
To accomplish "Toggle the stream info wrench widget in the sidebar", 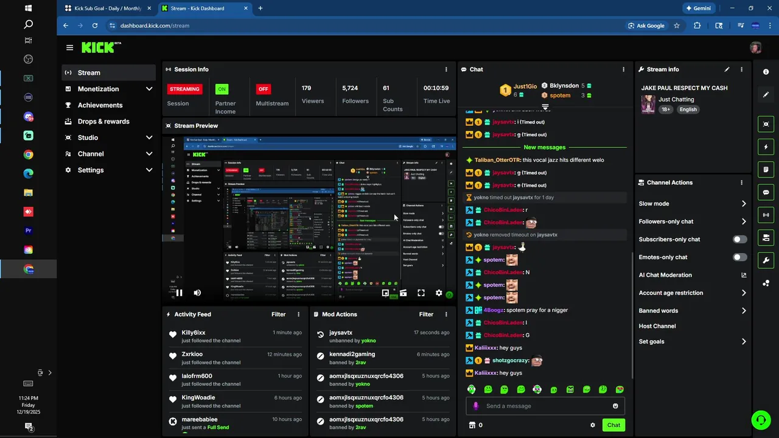I will pos(766,260).
